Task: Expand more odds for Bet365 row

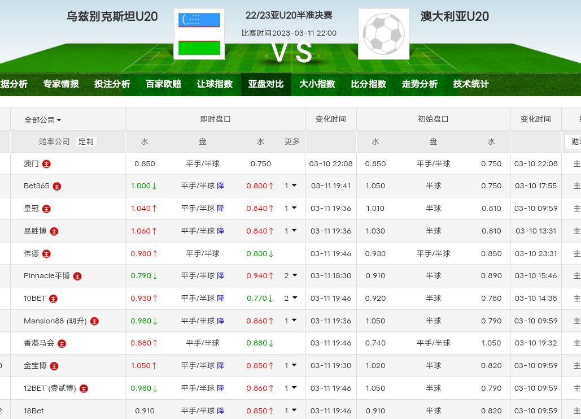Action: click(x=291, y=186)
